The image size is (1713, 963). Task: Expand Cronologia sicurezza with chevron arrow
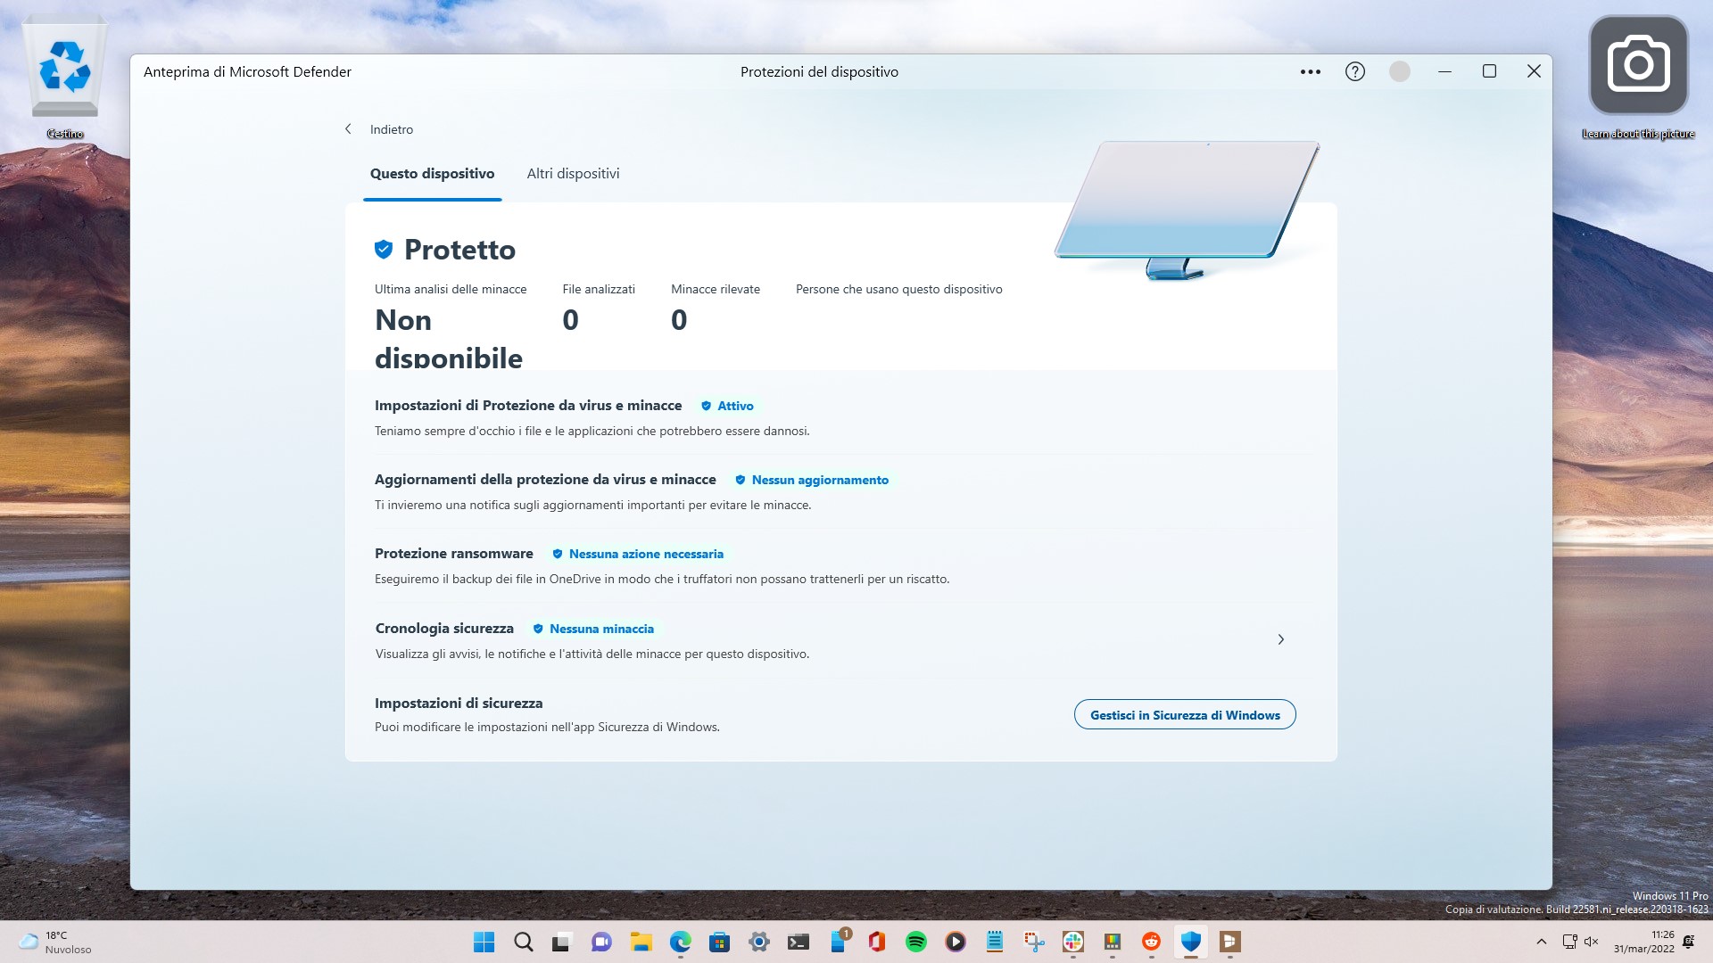click(1280, 639)
